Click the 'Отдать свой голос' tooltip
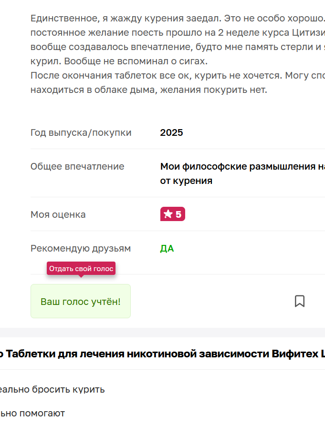Image resolution: width=325 pixels, height=435 pixels. pos(81,269)
